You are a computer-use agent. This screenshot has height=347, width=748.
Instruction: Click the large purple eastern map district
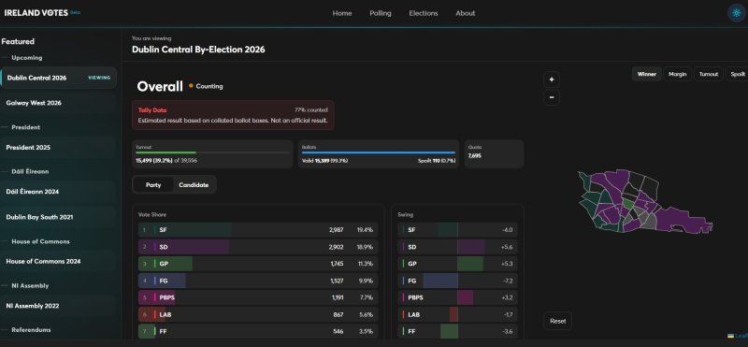(683, 221)
